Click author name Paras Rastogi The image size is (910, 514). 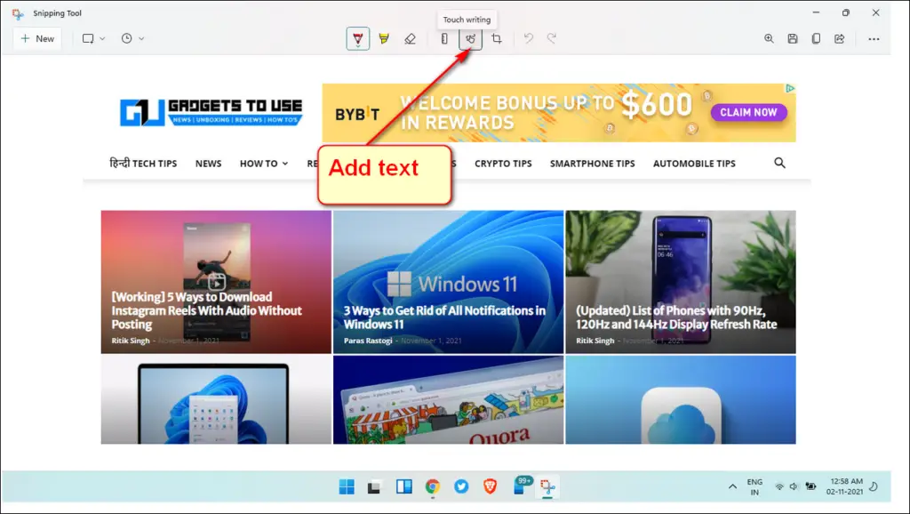368,341
